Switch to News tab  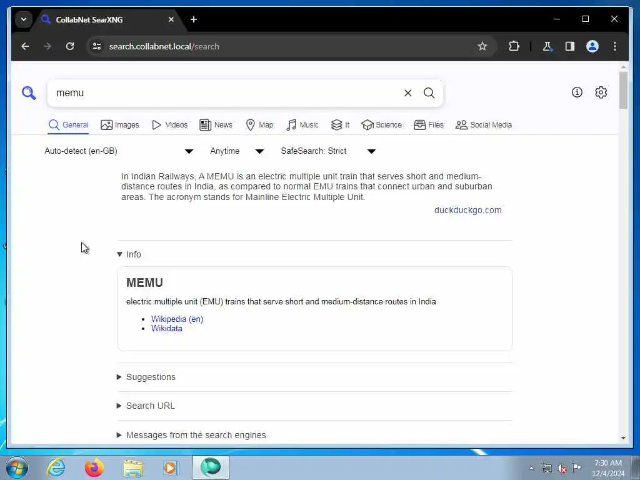tap(216, 125)
